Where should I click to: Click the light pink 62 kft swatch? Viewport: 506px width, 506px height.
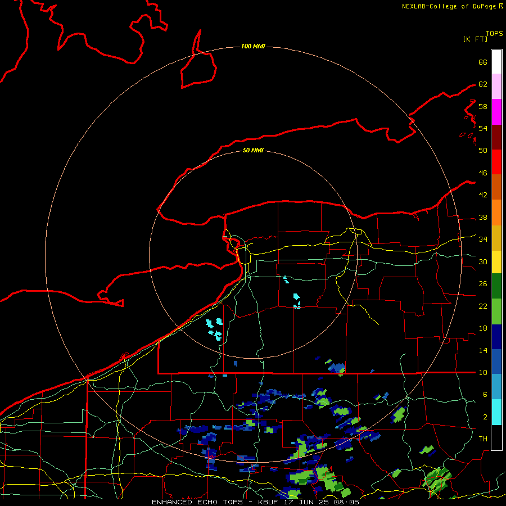496,86
